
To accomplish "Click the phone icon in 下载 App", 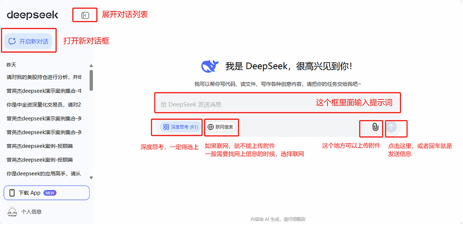I will pyautogui.click(x=12, y=193).
